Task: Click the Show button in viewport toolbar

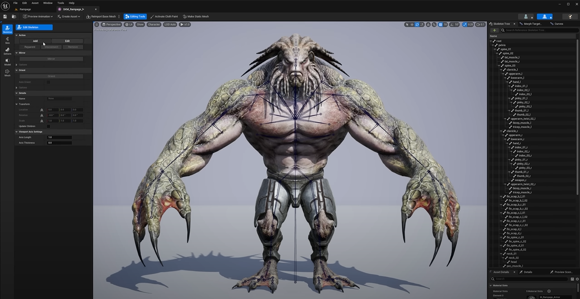Action: (x=140, y=25)
